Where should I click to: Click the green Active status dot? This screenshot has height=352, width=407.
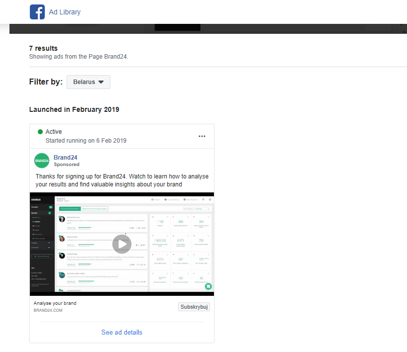point(40,132)
